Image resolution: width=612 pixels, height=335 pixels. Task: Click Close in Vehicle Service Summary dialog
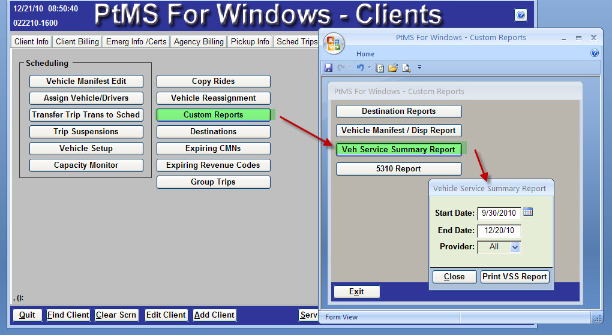click(455, 276)
